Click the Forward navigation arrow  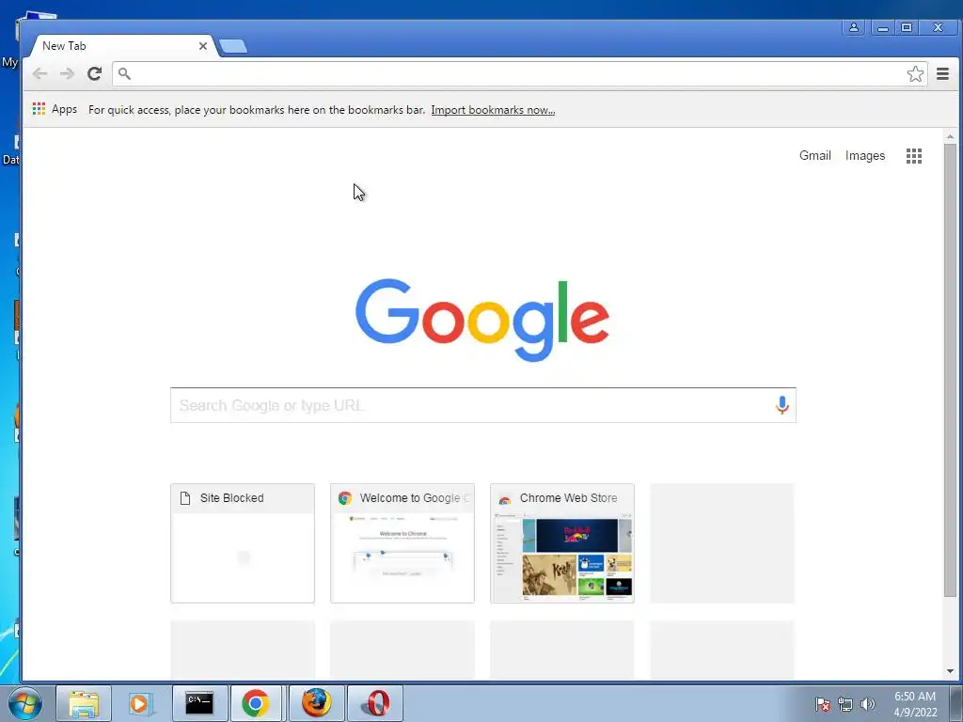click(x=67, y=73)
